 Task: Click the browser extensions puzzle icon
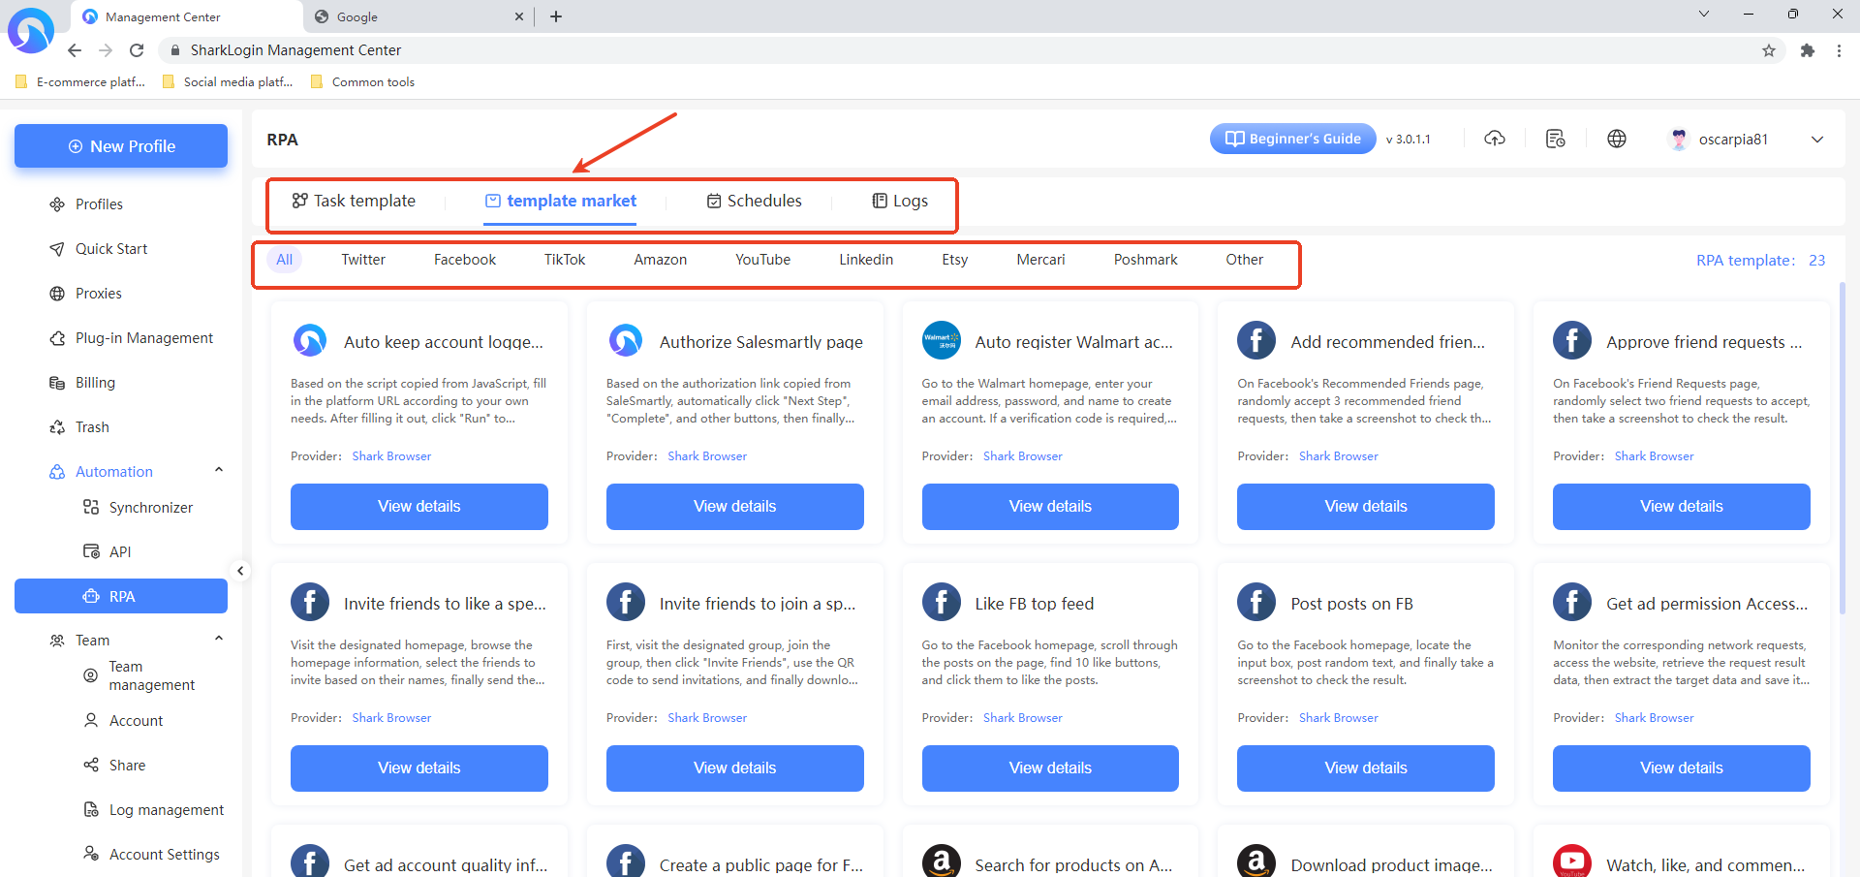pyautogui.click(x=1807, y=50)
